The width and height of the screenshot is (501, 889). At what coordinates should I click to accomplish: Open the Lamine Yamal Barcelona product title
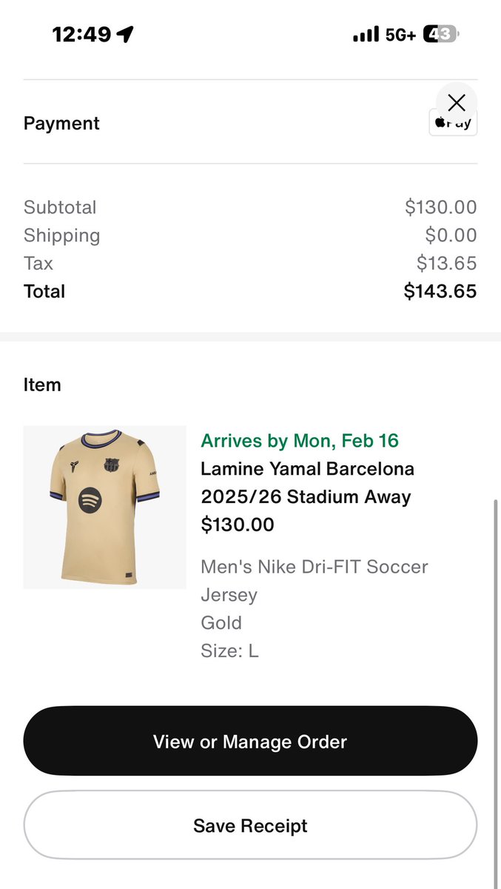(307, 483)
